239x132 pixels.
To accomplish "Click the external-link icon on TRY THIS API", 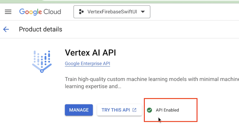I will tap(135, 110).
